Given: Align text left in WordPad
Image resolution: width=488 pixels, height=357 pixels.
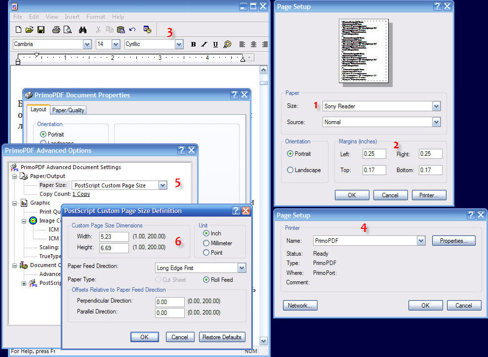Looking at the screenshot, I should pyautogui.click(x=242, y=44).
